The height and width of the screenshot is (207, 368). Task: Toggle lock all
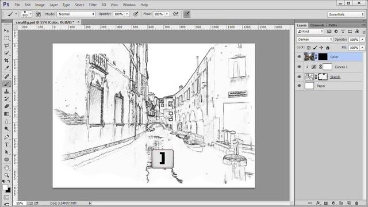point(328,48)
